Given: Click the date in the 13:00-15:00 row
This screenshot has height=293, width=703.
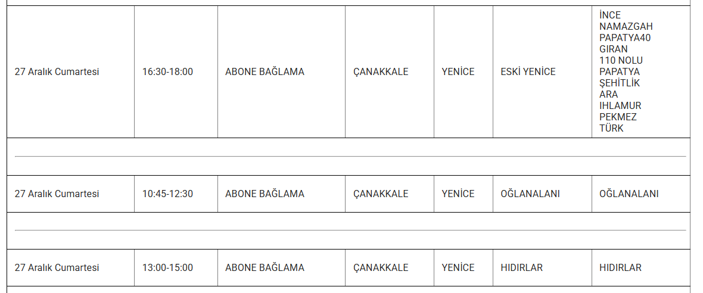Looking at the screenshot, I should [x=57, y=268].
